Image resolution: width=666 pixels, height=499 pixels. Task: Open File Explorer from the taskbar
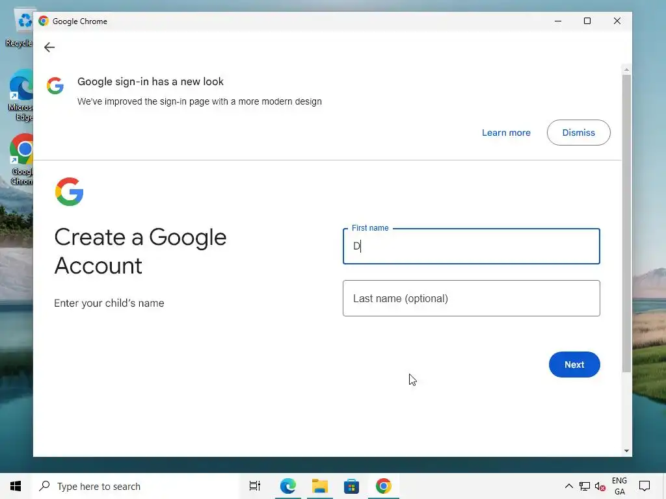pos(320,486)
